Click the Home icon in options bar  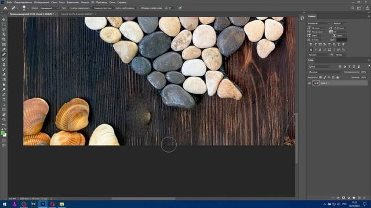5,8
